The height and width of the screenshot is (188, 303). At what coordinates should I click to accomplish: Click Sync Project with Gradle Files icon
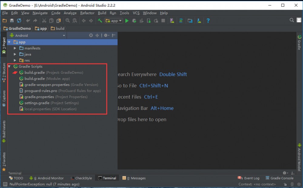181,21
